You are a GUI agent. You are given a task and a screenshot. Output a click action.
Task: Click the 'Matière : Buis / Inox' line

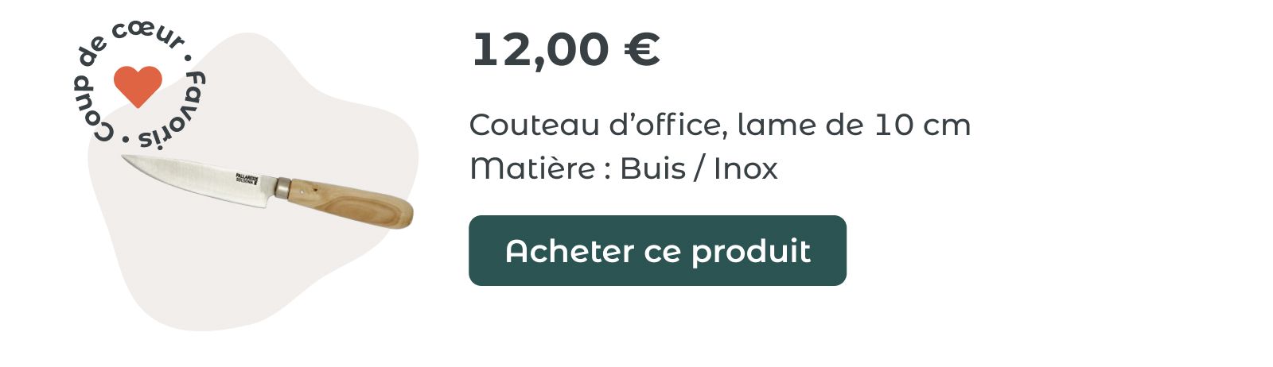coord(623,168)
